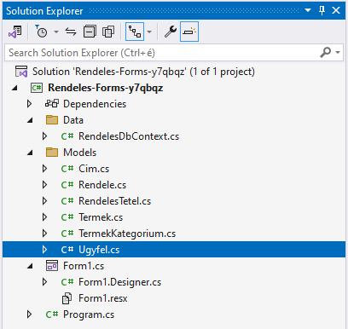Select Ugyfel.cs file name
Screen dimensions: 348x329
coord(99,250)
